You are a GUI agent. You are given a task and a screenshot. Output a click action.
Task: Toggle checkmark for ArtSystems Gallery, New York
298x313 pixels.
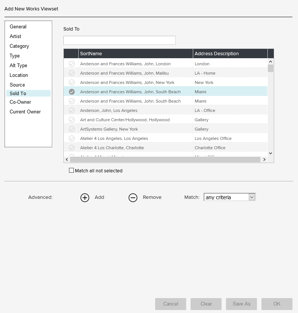tap(72, 129)
